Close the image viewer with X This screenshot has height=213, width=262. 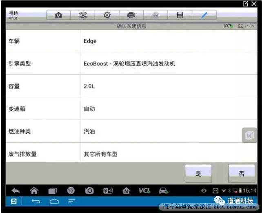[x=254, y=4]
